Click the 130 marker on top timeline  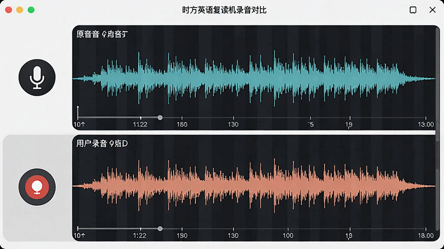coord(233,124)
